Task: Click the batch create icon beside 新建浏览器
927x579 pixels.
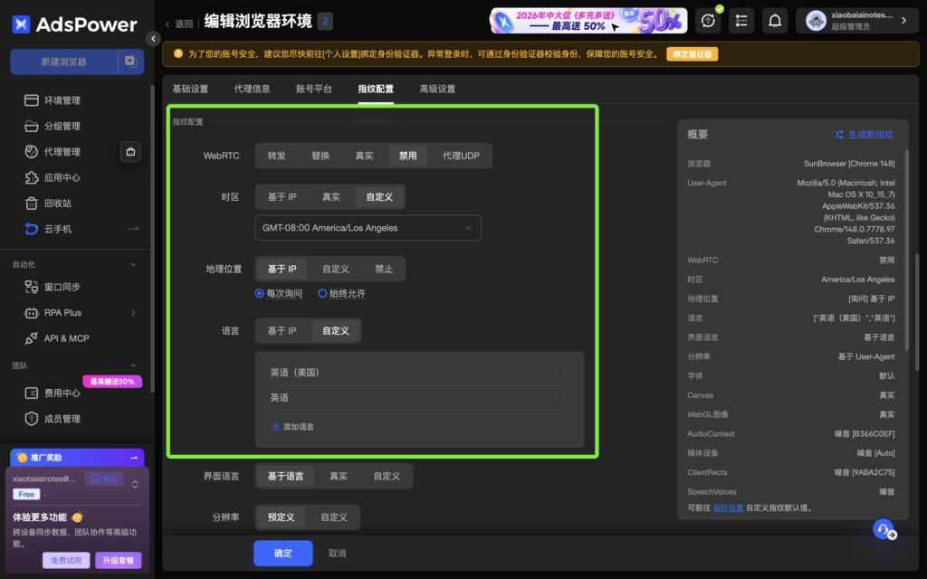Action: [x=130, y=62]
